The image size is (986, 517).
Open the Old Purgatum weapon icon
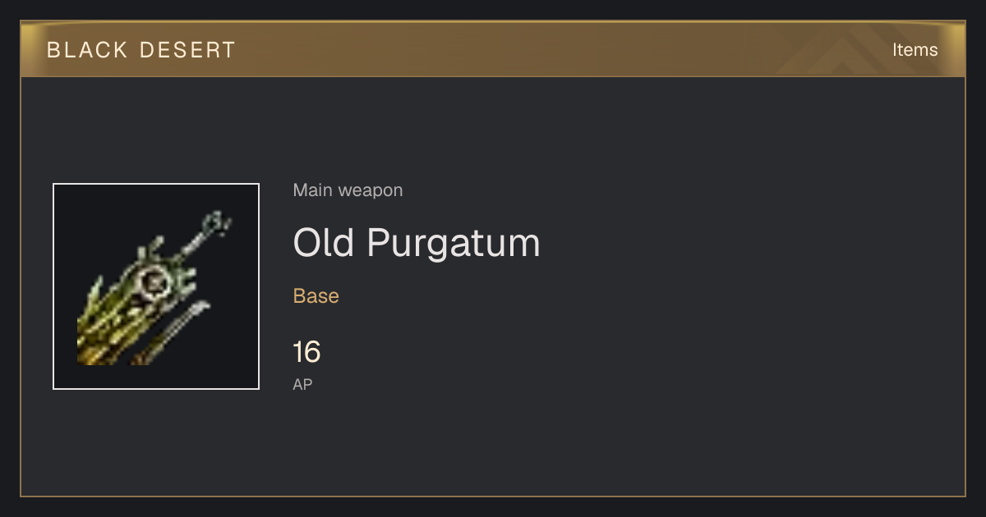(x=156, y=286)
